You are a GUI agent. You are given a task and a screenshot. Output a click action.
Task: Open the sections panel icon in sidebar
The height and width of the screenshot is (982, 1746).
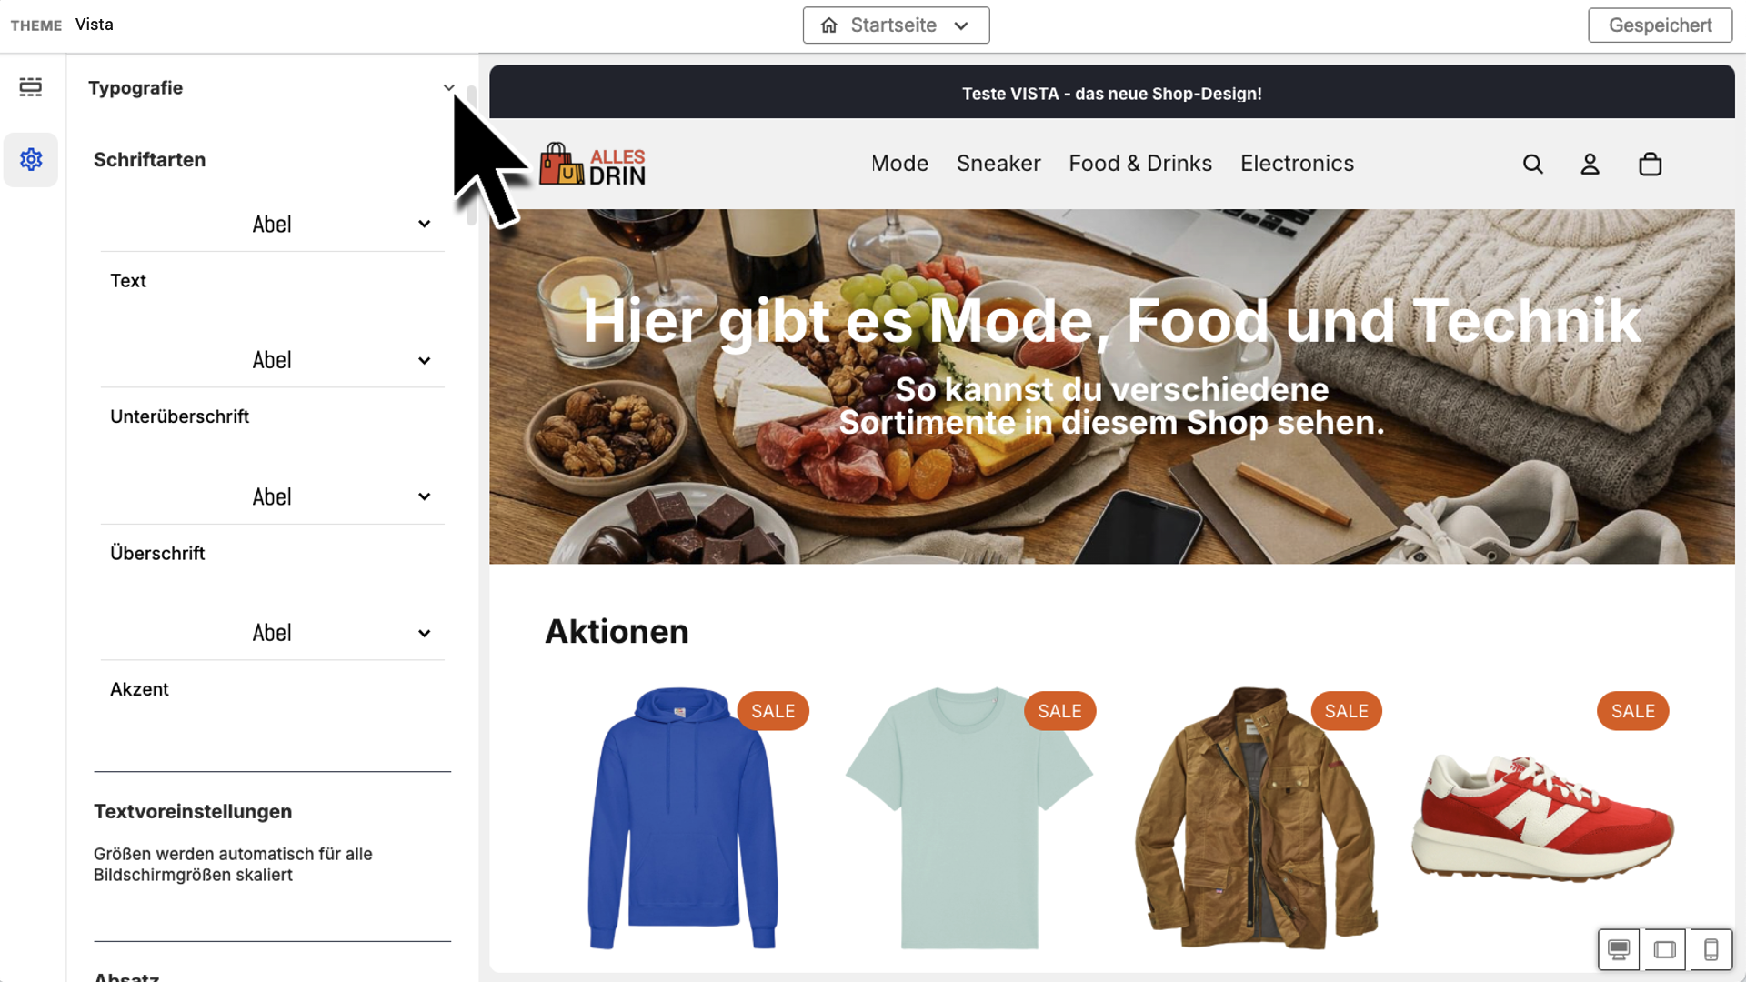(x=31, y=87)
